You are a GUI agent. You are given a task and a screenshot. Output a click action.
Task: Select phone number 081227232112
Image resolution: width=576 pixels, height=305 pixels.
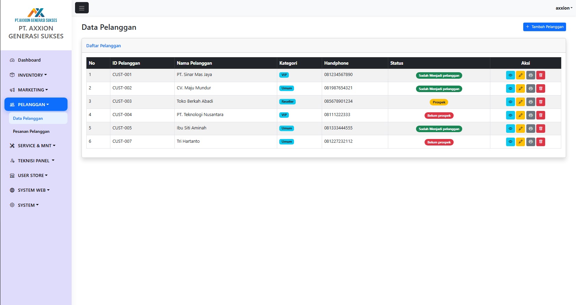click(x=338, y=141)
